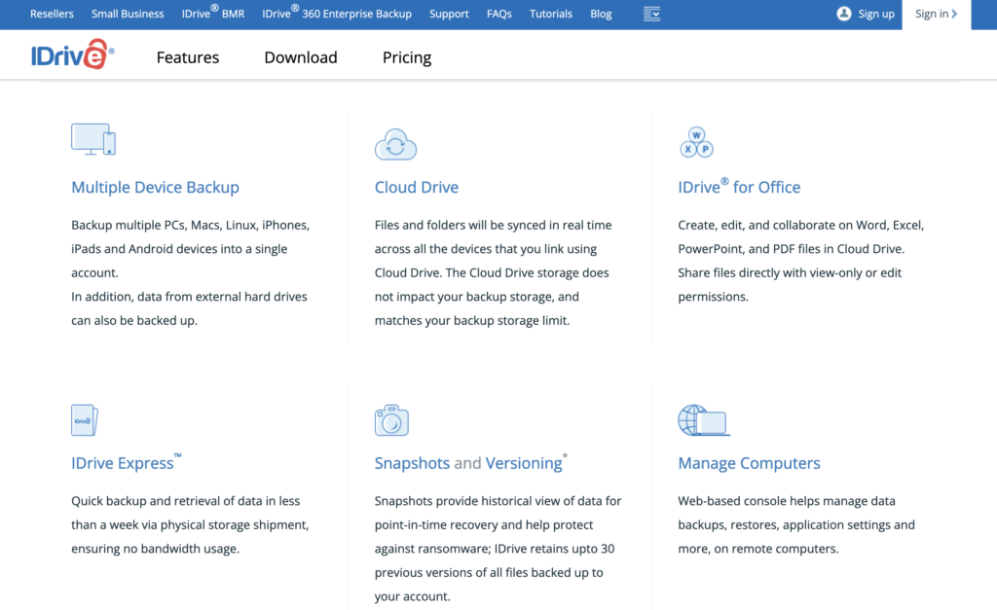Open the Manage Computers heading link
Viewport: 997px width, 610px height.
(749, 463)
